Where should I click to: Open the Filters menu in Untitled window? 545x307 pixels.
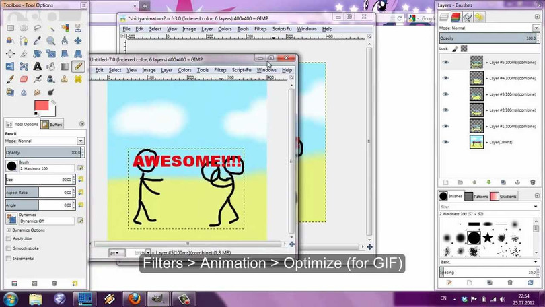point(220,70)
